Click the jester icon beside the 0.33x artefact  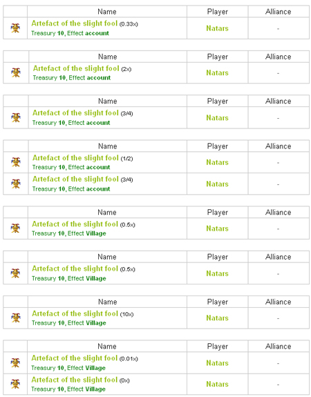[15, 28]
